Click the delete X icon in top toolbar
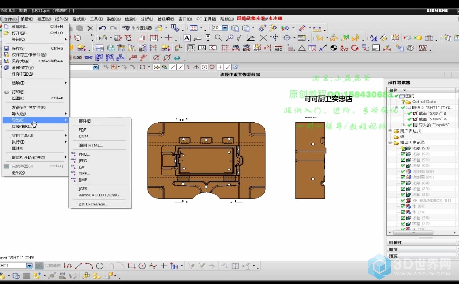Screen dimensions: 459x284 tap(90, 28)
